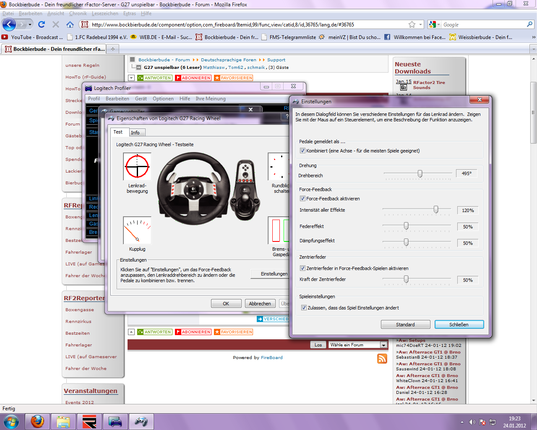Open back-forward history dropdown arrow
The width and height of the screenshot is (537, 430).
point(30,24)
